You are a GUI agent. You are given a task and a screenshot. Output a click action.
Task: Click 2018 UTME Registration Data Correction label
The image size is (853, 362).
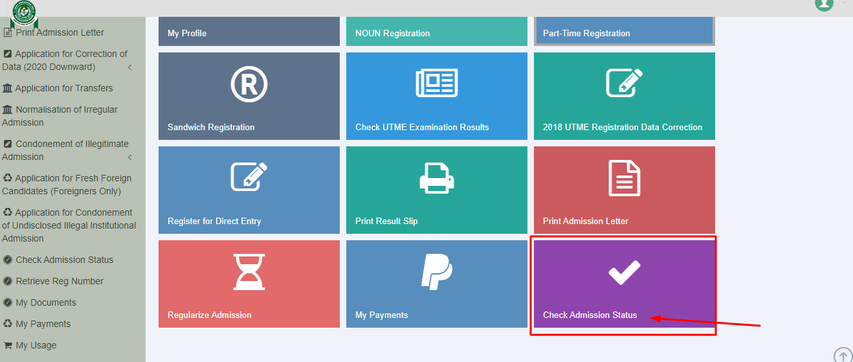[623, 127]
